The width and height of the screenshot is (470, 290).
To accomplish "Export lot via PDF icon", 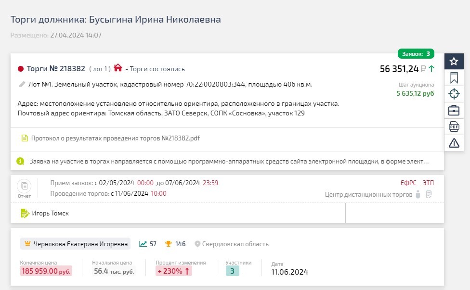I will tap(454, 126).
